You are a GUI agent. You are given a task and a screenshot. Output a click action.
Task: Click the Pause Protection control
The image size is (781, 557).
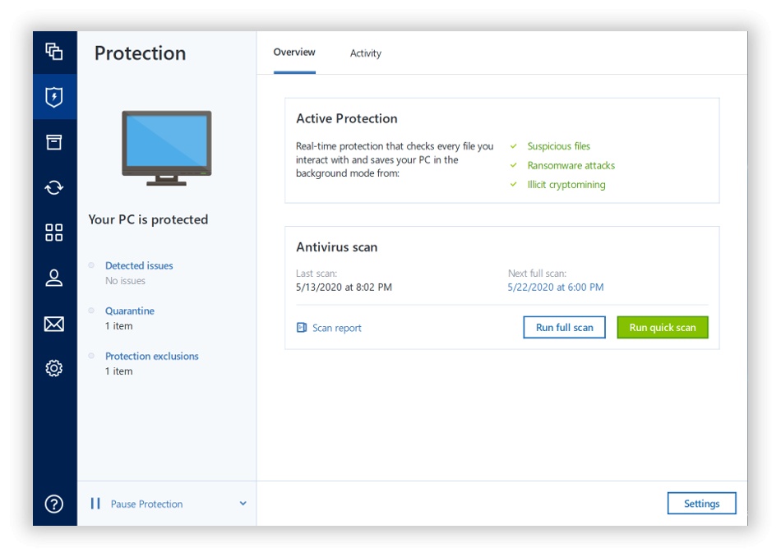pyautogui.click(x=146, y=504)
